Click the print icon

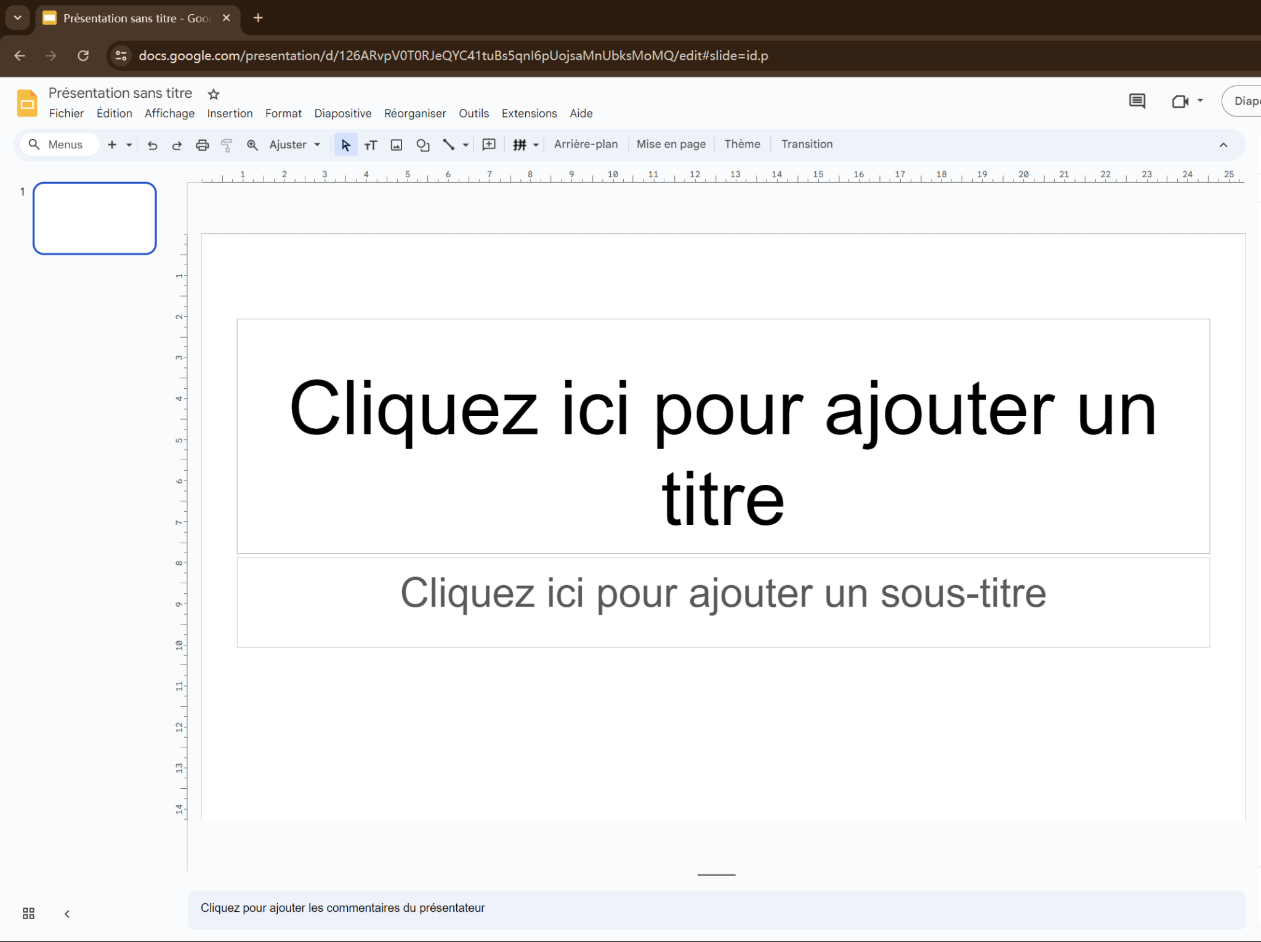202,145
